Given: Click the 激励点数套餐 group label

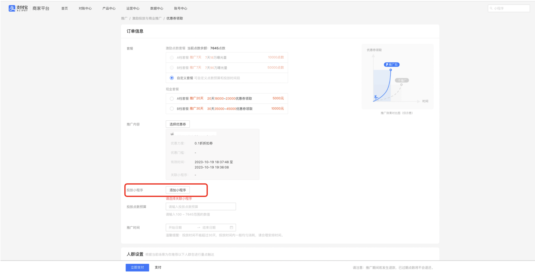Looking at the screenshot, I should [175, 48].
